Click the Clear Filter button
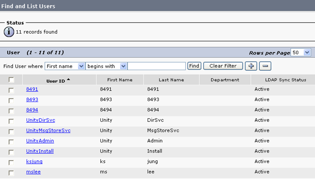 [x=223, y=66]
